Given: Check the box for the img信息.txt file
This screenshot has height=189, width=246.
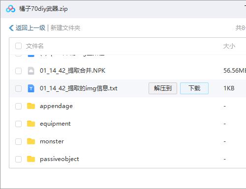Looking at the screenshot, I should [18, 88].
